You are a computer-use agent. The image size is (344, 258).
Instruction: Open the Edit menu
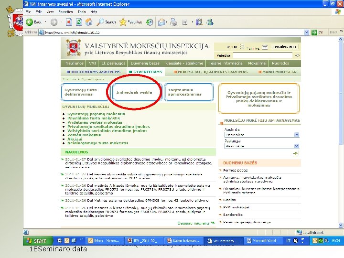pyautogui.click(x=39, y=11)
